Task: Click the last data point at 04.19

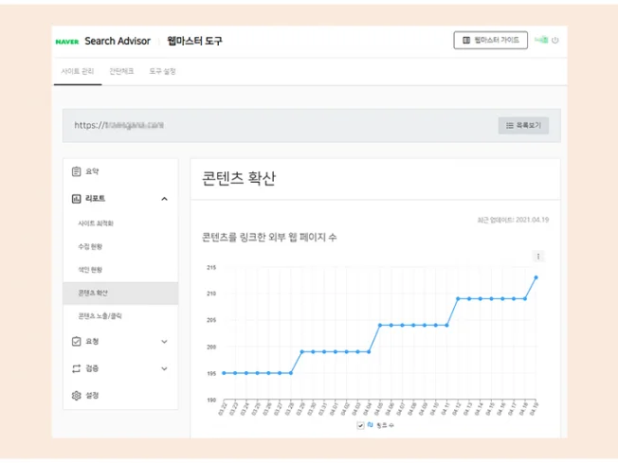Action: [x=536, y=277]
